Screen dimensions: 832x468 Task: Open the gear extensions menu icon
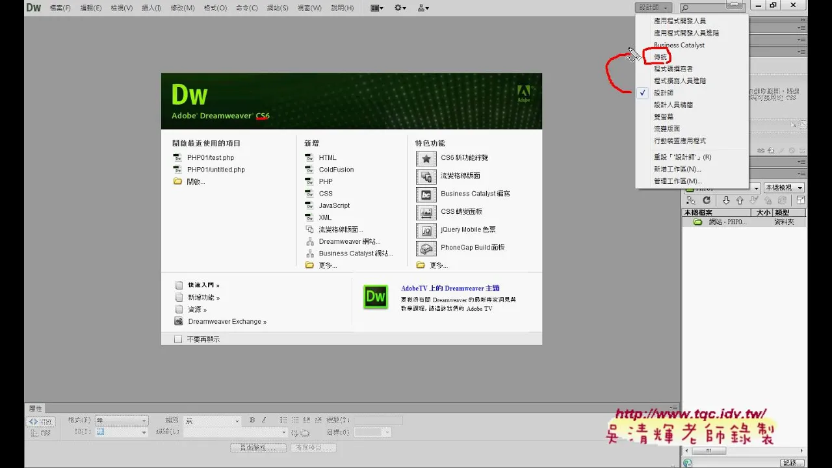tap(400, 8)
